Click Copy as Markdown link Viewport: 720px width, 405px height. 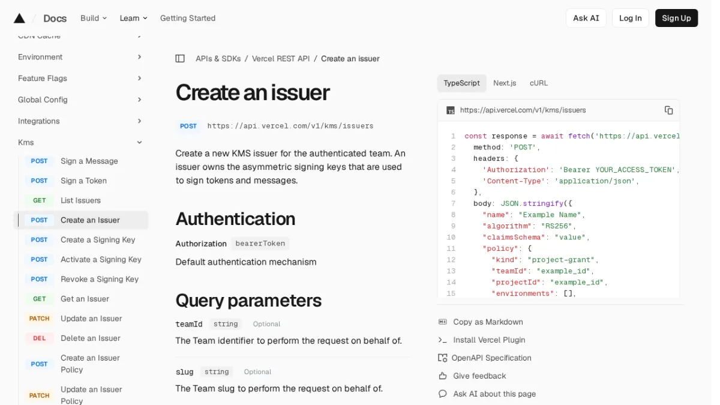[x=488, y=322]
